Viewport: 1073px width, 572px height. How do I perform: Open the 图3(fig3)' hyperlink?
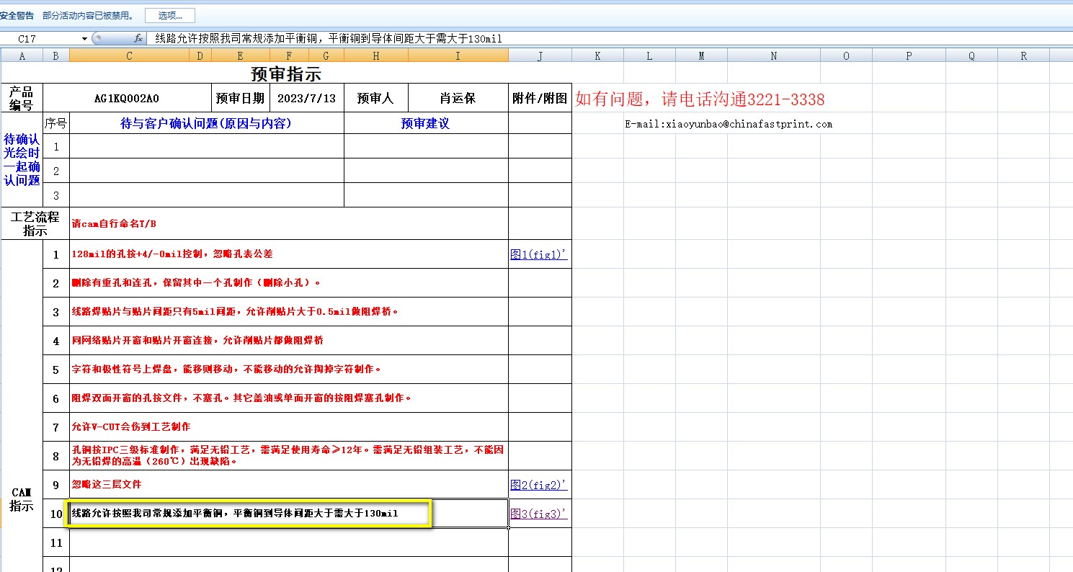coord(538,514)
